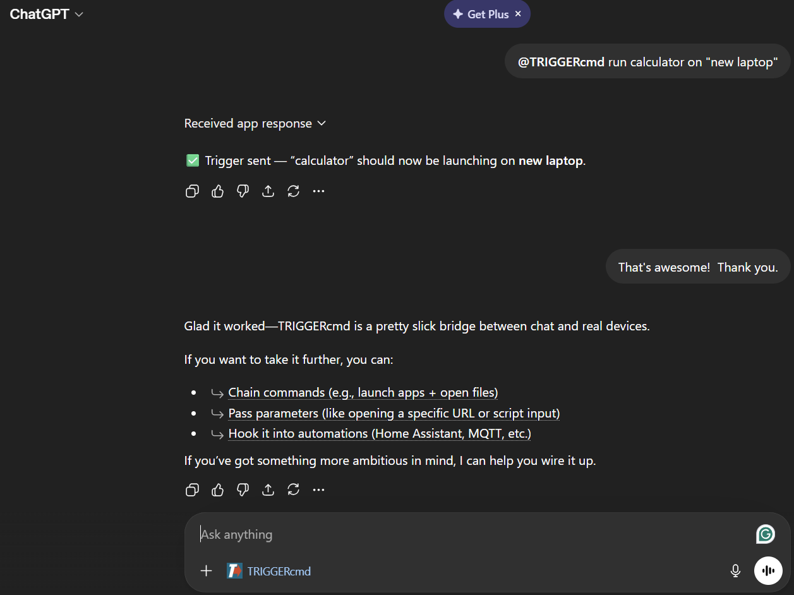Start voice dictation with the microphone

(x=735, y=571)
